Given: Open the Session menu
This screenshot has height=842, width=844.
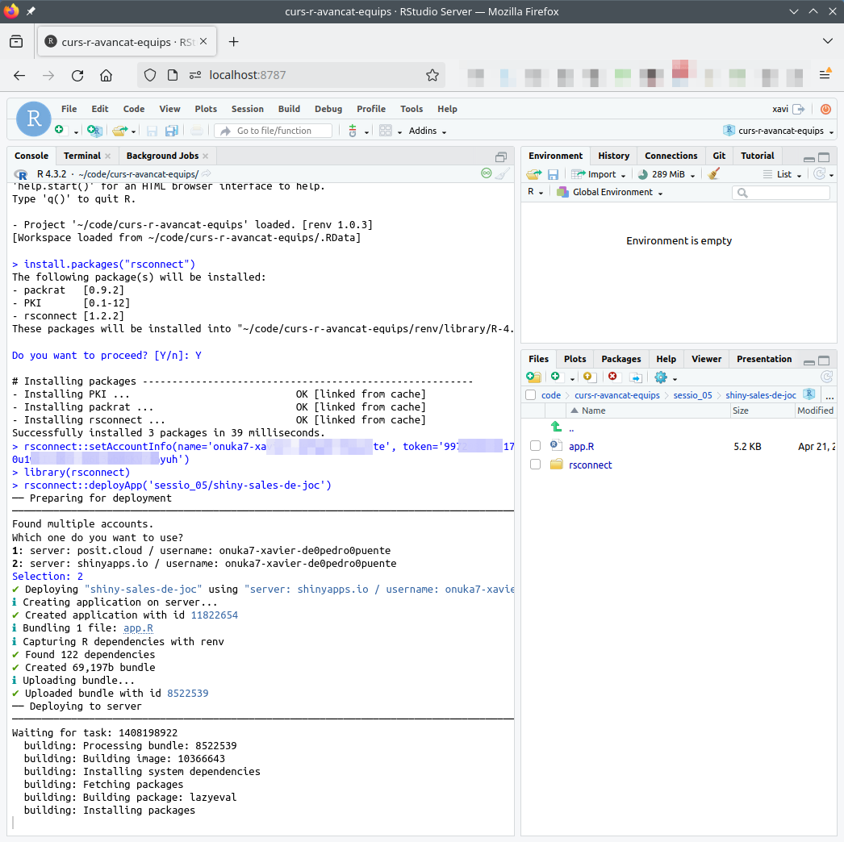Looking at the screenshot, I should (247, 109).
